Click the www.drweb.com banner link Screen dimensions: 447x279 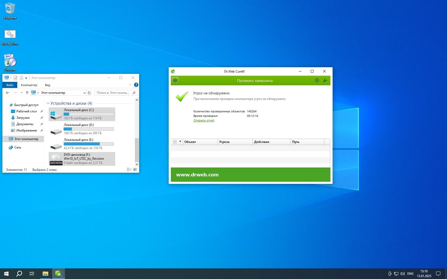(197, 175)
